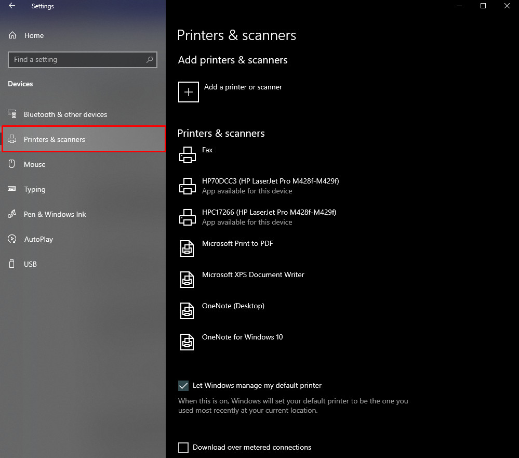Maximize the Settings window
The height and width of the screenshot is (458, 519).
point(483,6)
